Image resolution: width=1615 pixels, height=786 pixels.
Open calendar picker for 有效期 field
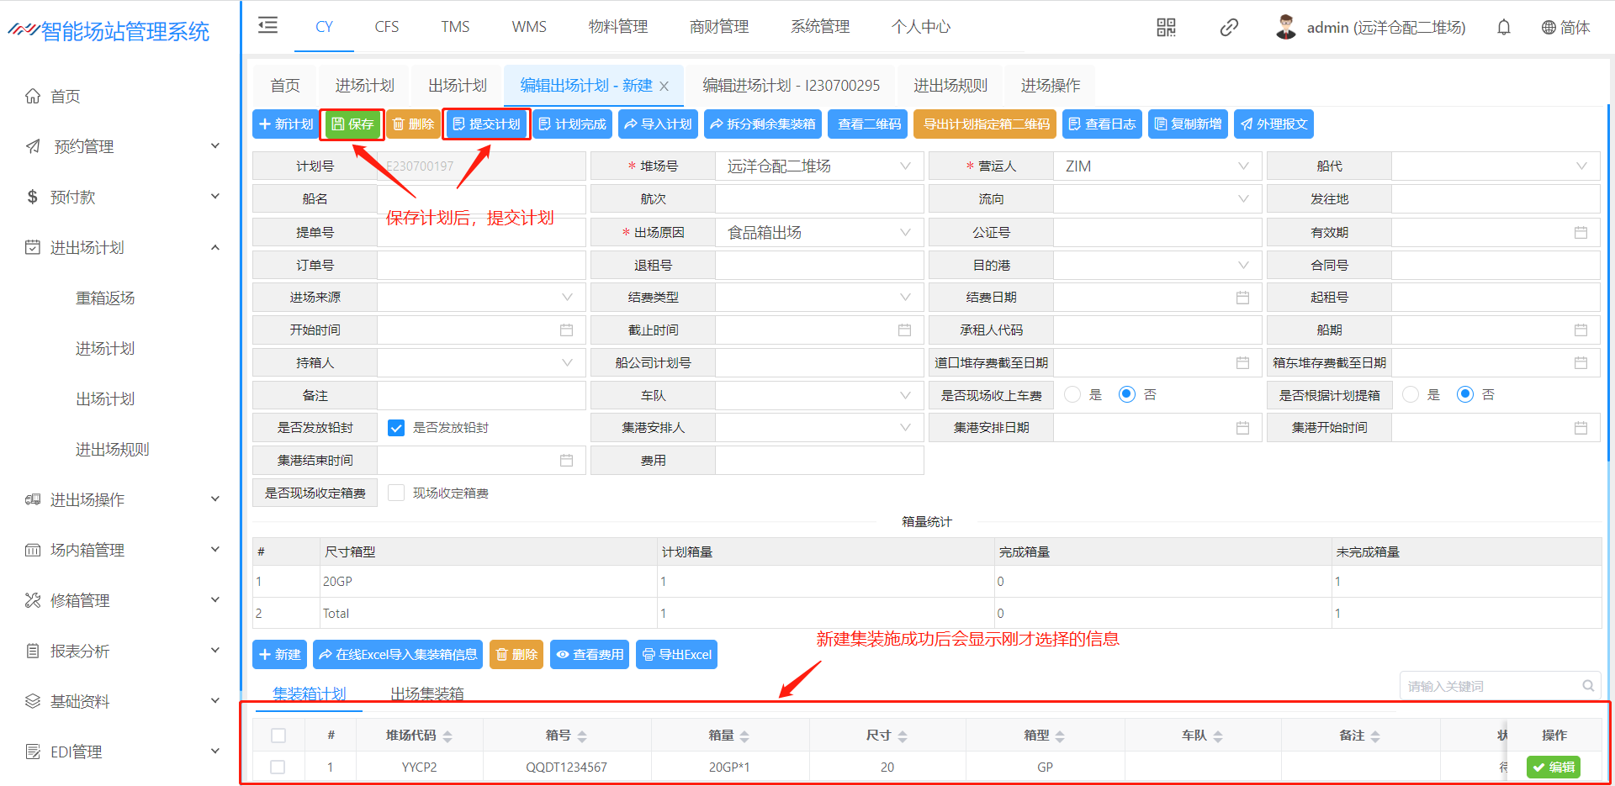pyautogui.click(x=1581, y=233)
